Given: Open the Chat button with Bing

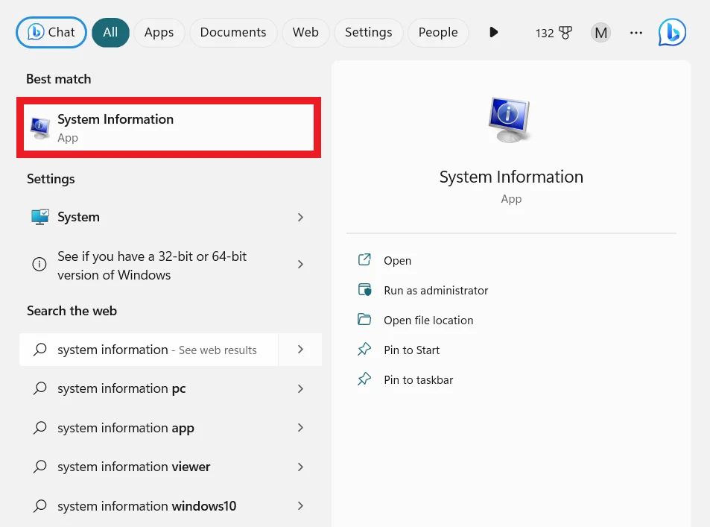Looking at the screenshot, I should point(51,32).
